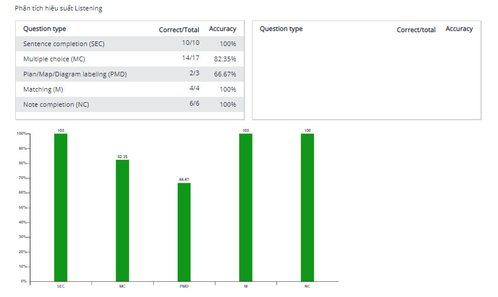Click the green MC bar showing 82.35
Image resolution: width=498 pixels, height=297 pixels.
pyautogui.click(x=122, y=221)
